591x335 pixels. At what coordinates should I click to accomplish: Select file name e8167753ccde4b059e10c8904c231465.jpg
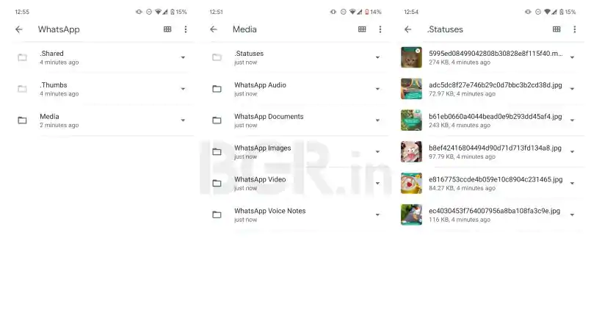click(496, 179)
